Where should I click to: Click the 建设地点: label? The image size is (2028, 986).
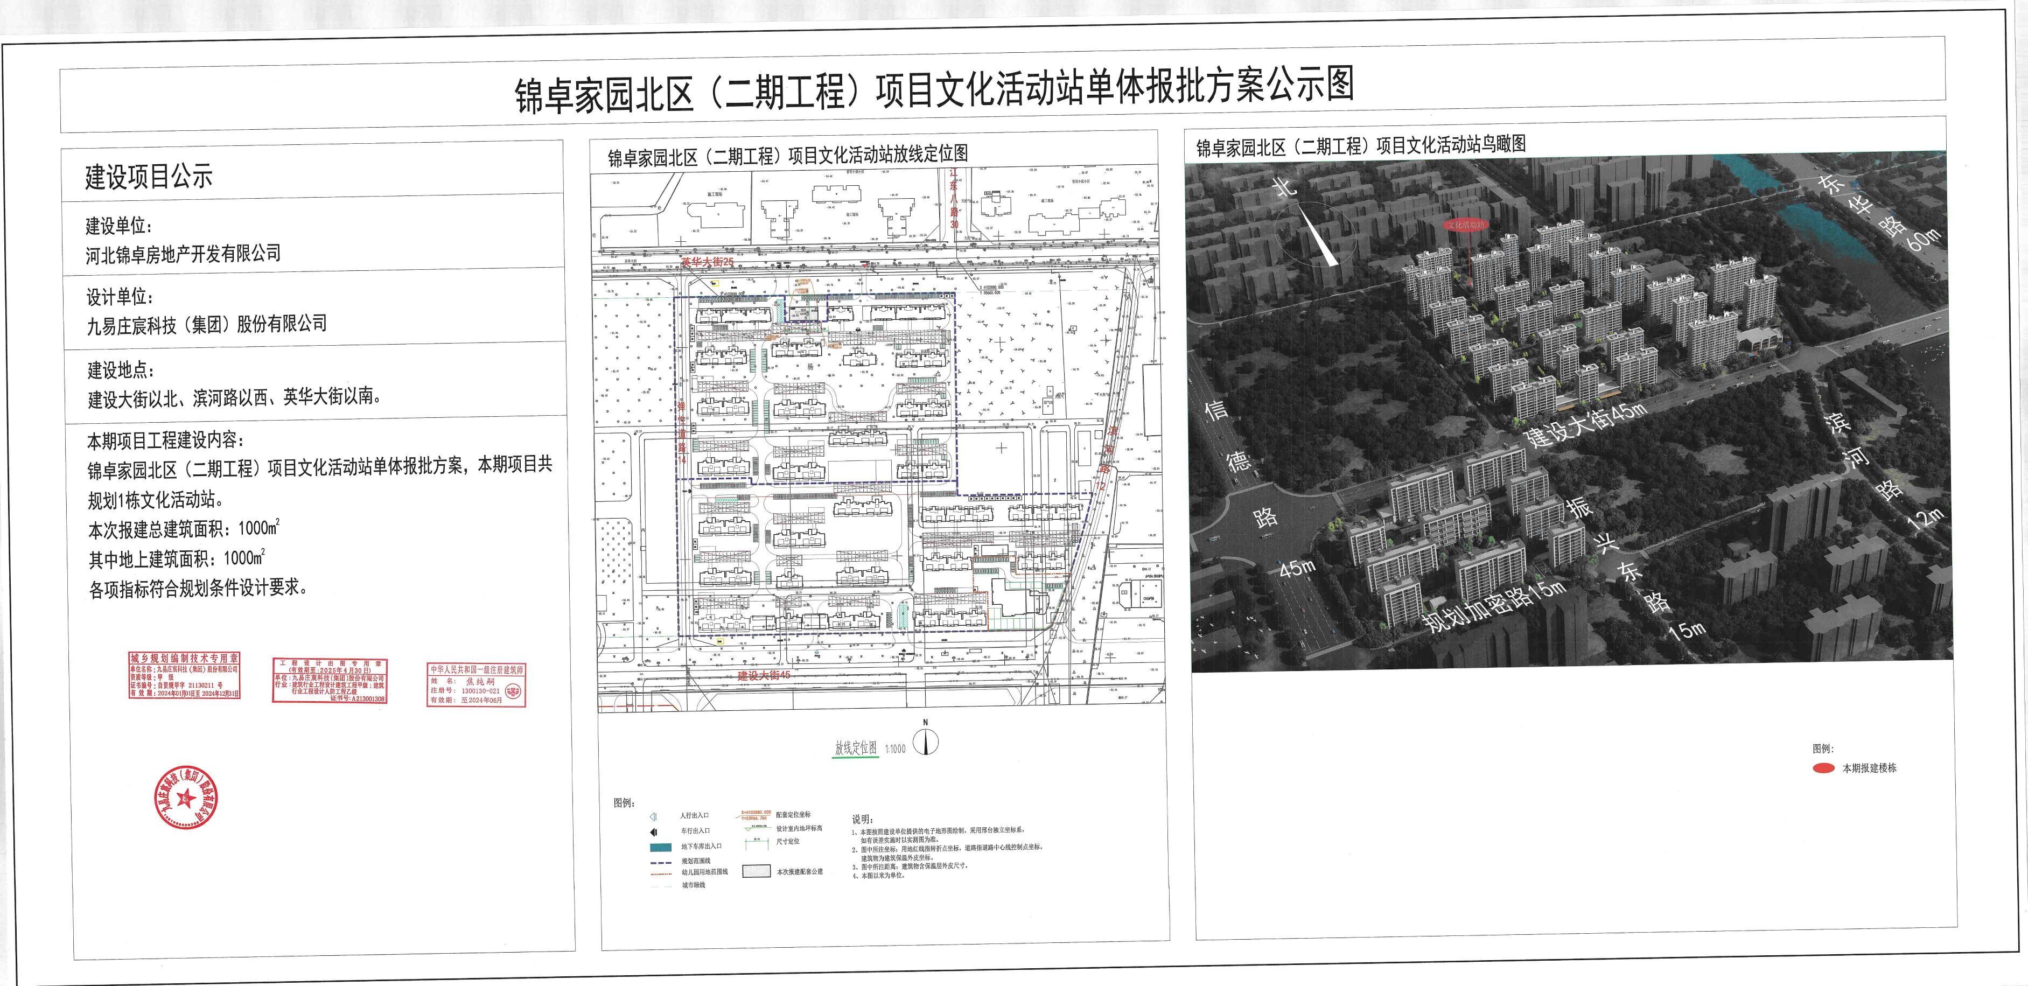point(121,370)
